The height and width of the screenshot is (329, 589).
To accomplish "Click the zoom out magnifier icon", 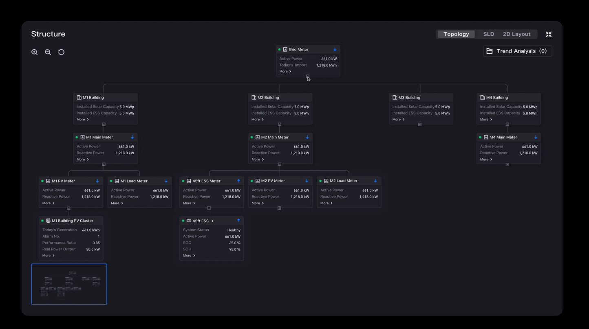I will tap(48, 52).
